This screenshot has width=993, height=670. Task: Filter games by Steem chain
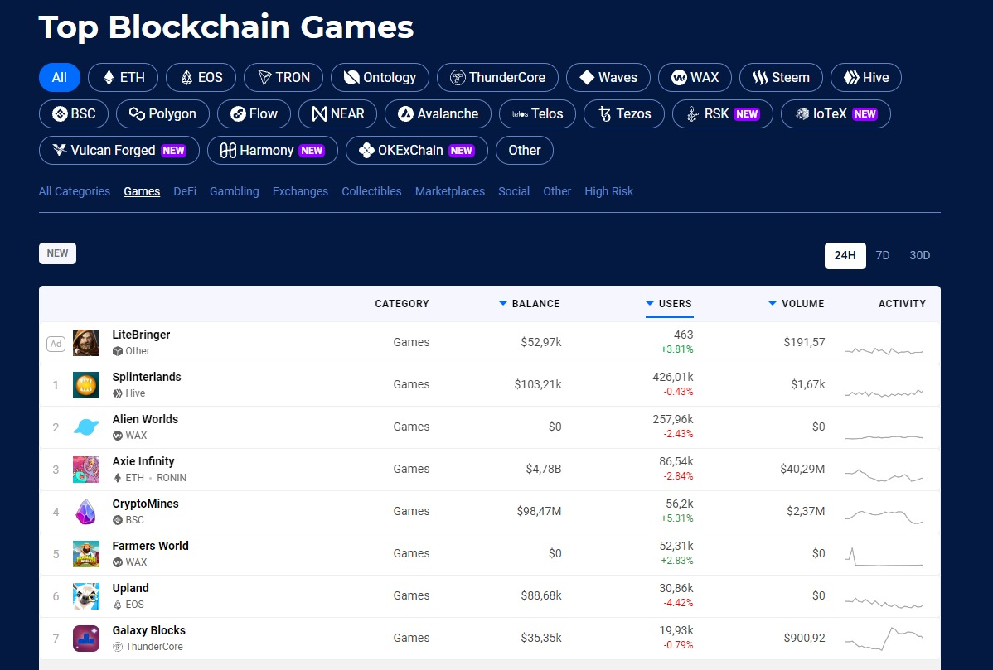781,77
